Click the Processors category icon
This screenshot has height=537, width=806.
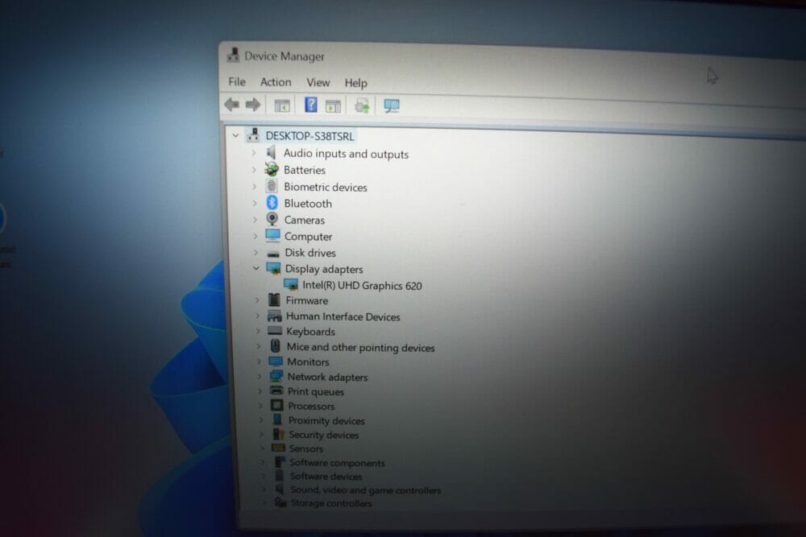click(x=276, y=405)
